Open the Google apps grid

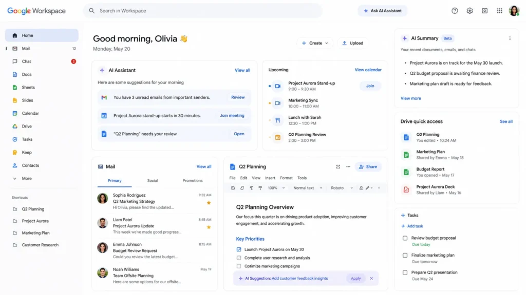pos(499,11)
